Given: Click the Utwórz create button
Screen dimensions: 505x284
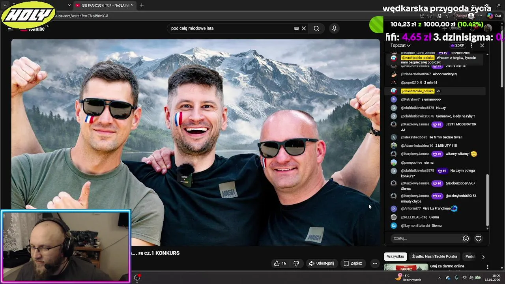Looking at the screenshot, I should point(452,28).
